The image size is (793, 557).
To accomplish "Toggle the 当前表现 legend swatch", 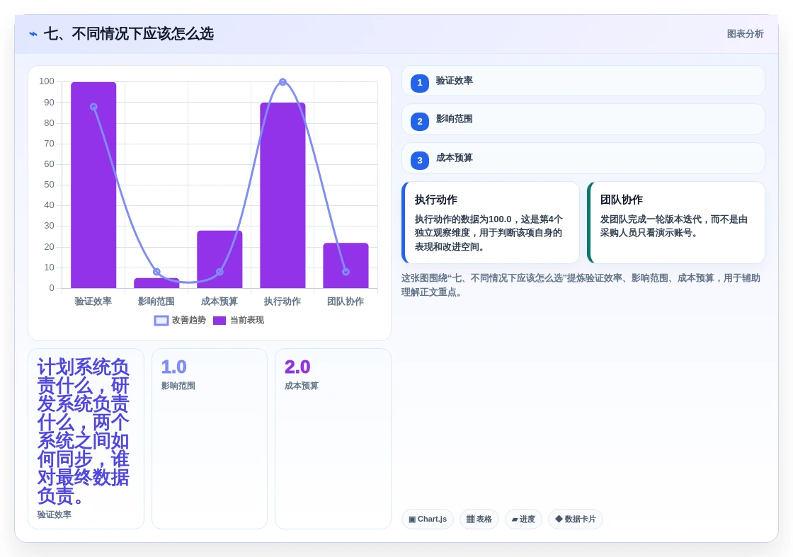I will pos(219,321).
